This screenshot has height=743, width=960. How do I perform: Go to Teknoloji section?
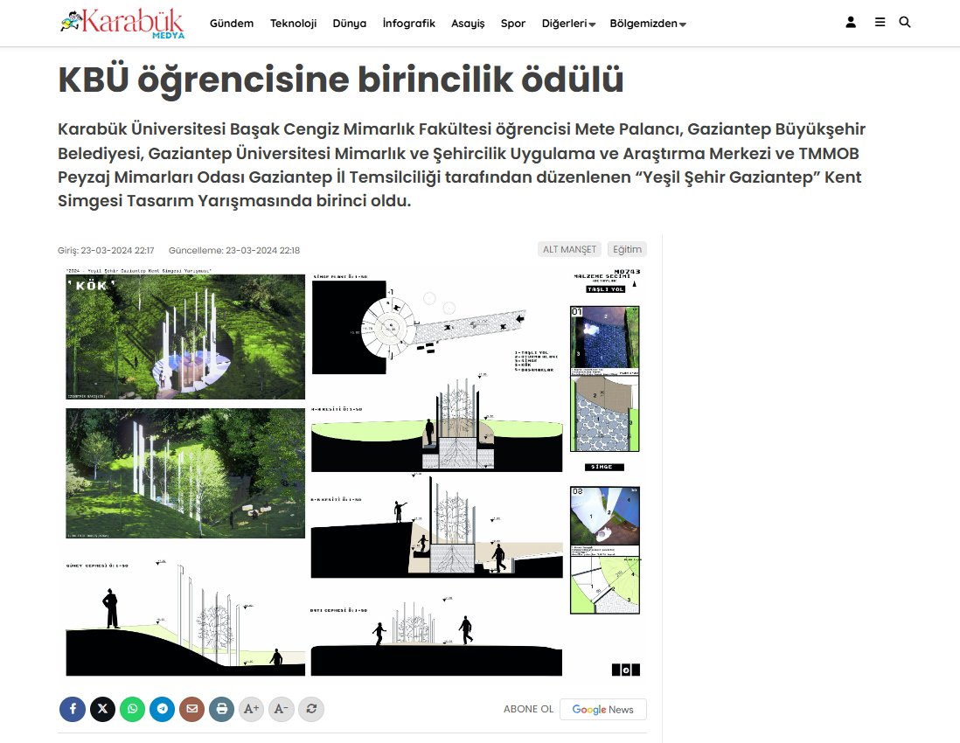(293, 24)
